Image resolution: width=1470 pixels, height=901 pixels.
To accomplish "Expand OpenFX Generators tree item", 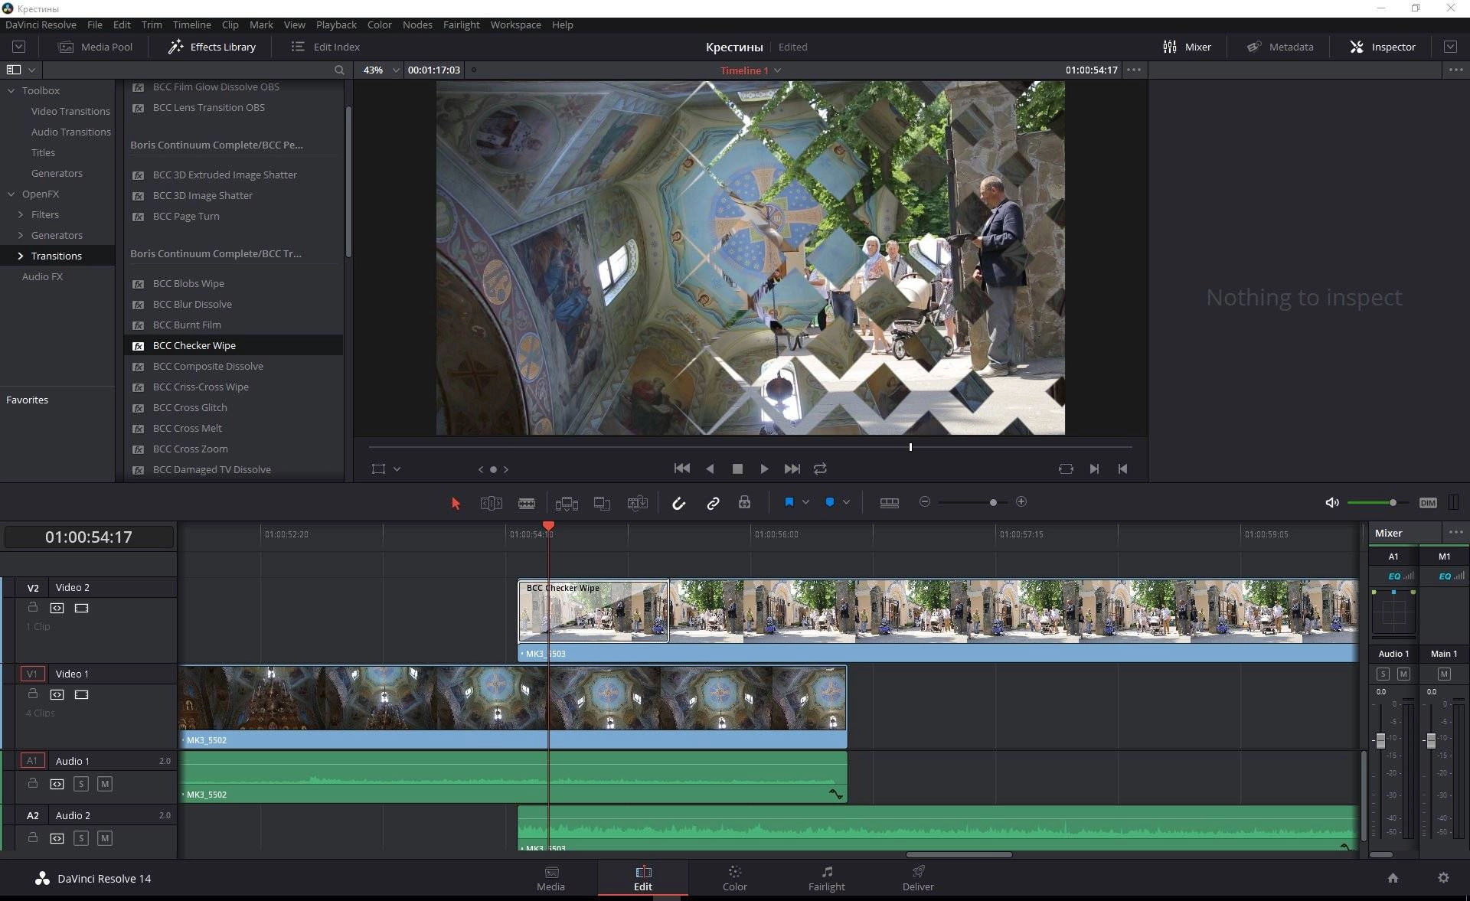I will coord(21,235).
